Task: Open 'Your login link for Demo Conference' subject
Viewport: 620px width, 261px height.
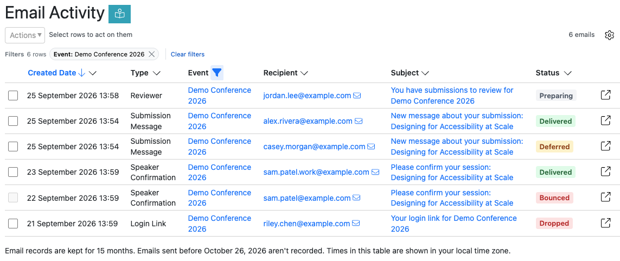Action: coord(454,223)
